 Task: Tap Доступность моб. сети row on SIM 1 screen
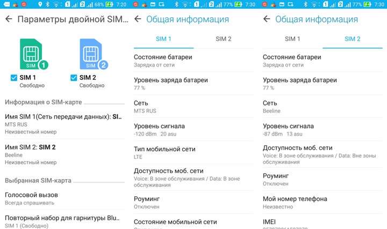pos(193,178)
